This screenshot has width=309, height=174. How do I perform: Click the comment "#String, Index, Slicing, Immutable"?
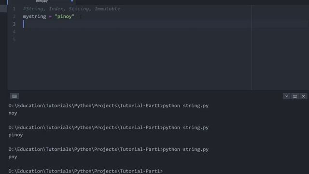click(71, 9)
